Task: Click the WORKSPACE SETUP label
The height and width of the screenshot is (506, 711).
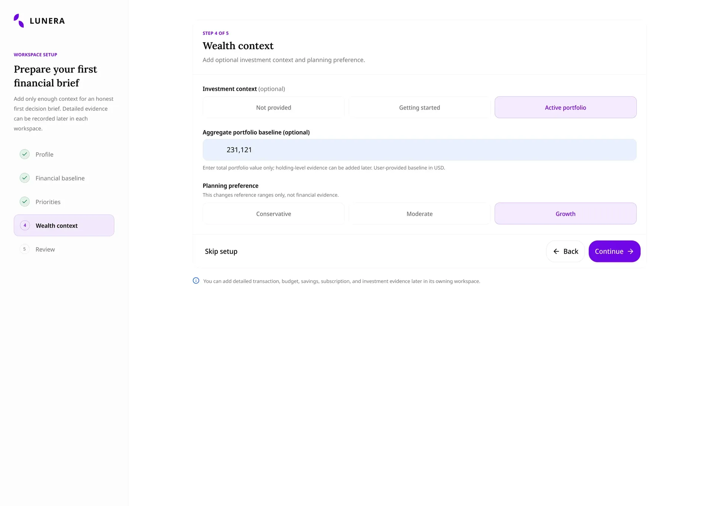Action: point(36,55)
